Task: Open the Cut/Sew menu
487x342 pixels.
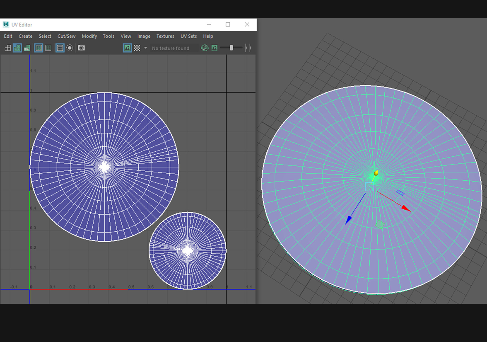Action: 66,36
